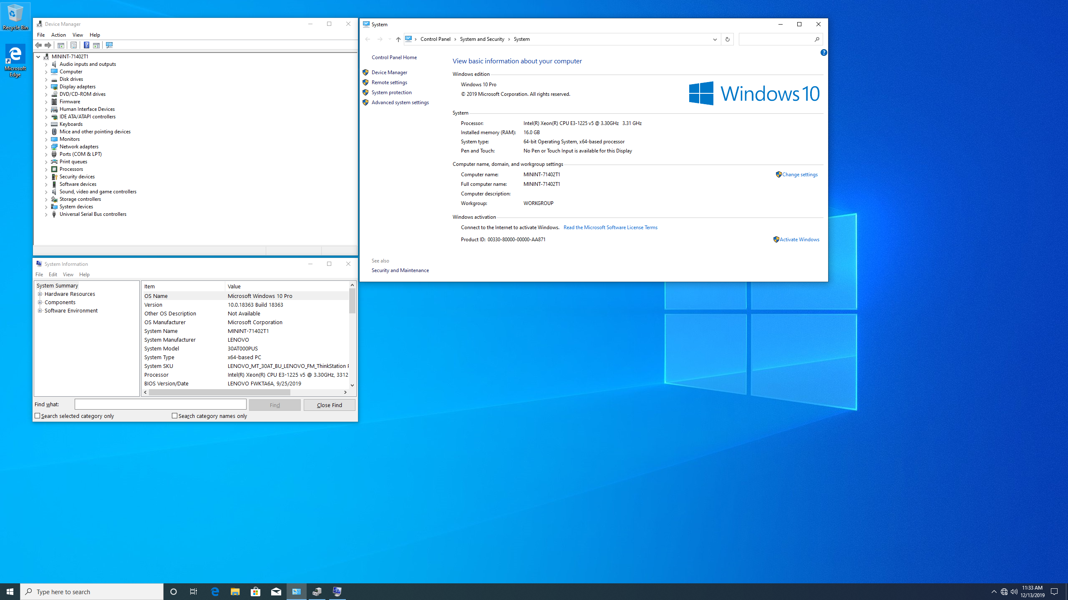The height and width of the screenshot is (600, 1068).
Task: Click Up arrow in System window navigation
Action: pyautogui.click(x=398, y=39)
